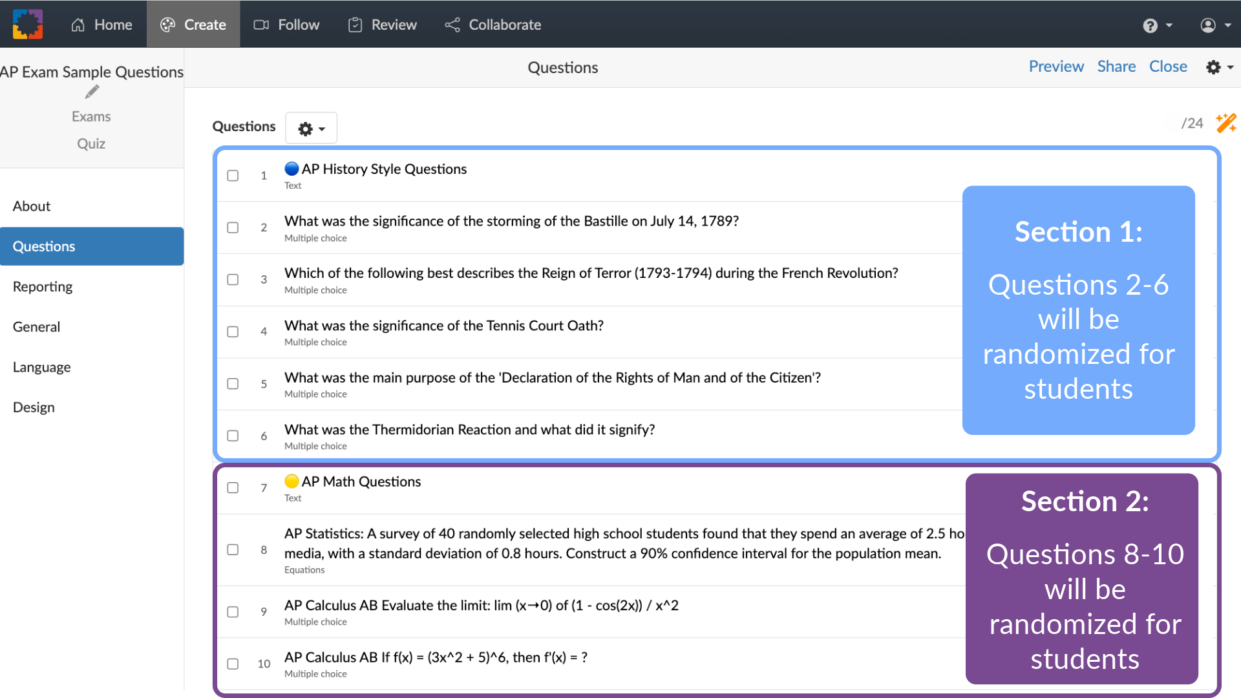1241x698 pixels.
Task: Switch to the Reporting sidebar tab
Action: (42, 286)
